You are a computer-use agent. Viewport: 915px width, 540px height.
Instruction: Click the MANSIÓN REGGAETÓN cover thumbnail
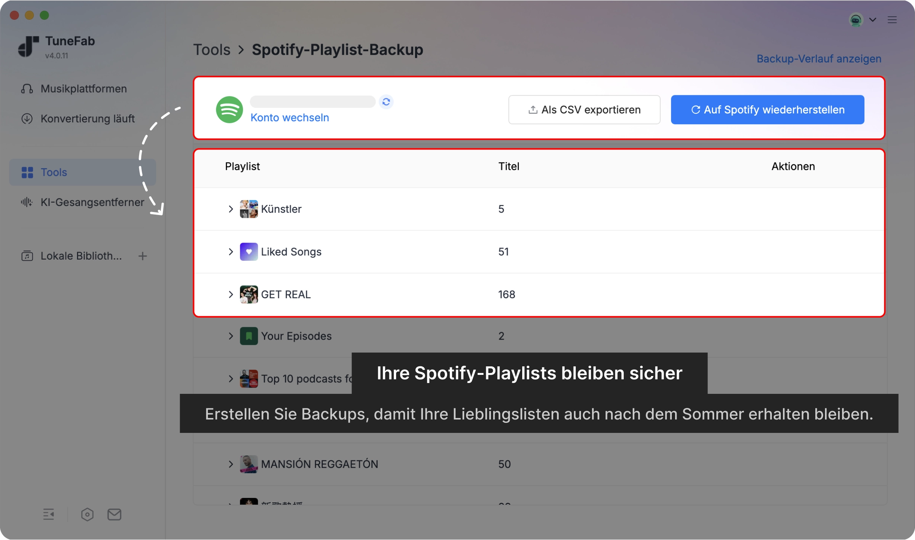249,464
